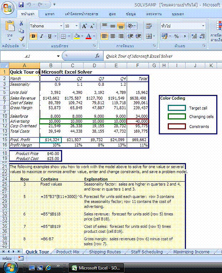Decrease cell indent

[x=130, y=36]
